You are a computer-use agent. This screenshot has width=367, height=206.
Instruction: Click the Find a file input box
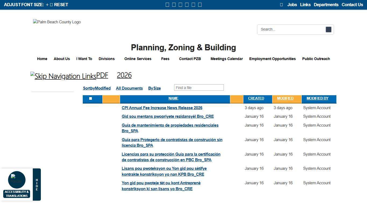(x=199, y=88)
